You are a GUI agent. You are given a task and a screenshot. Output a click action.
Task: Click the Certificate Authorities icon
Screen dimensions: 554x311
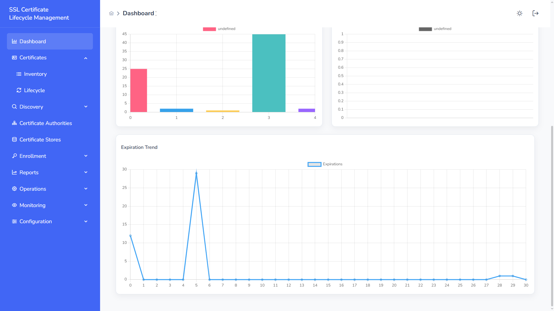tap(14, 123)
